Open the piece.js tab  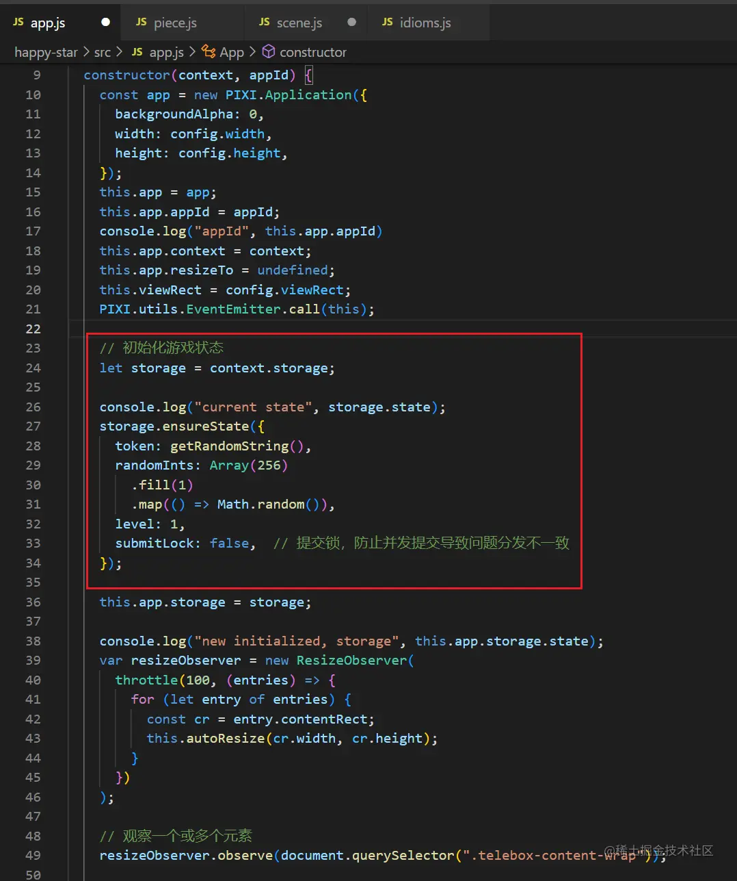coord(175,23)
